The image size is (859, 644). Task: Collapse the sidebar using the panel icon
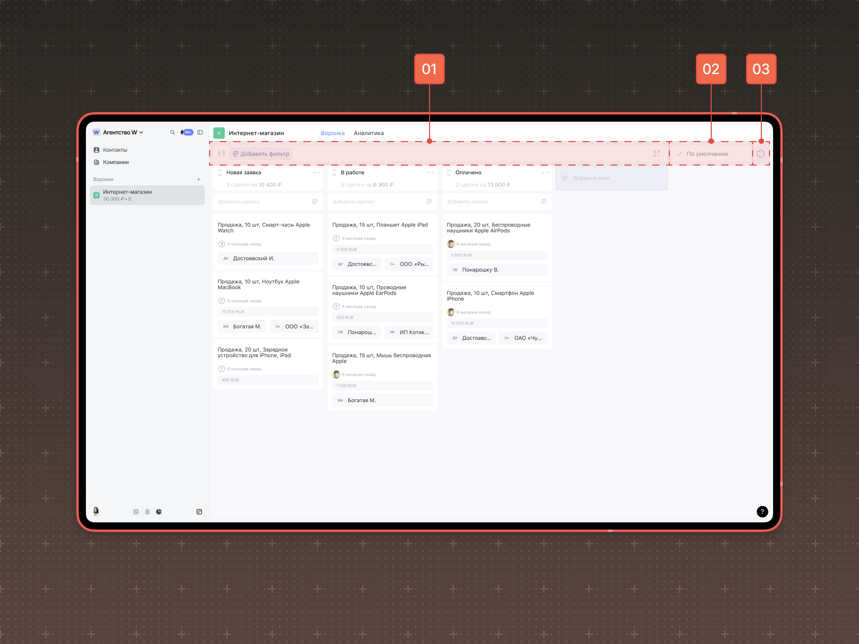pos(200,132)
